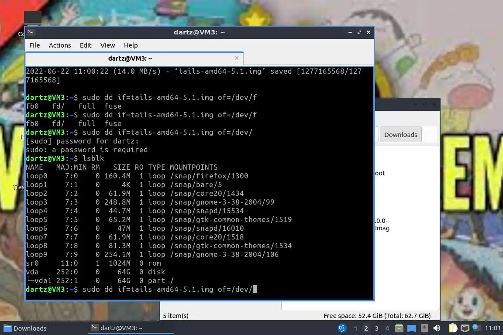Click the '/snap/bare/5' mountpoint text
503x335 pixels.
[x=196, y=185]
